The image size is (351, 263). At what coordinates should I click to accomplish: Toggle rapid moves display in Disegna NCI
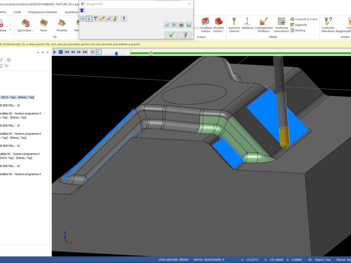pos(102,19)
